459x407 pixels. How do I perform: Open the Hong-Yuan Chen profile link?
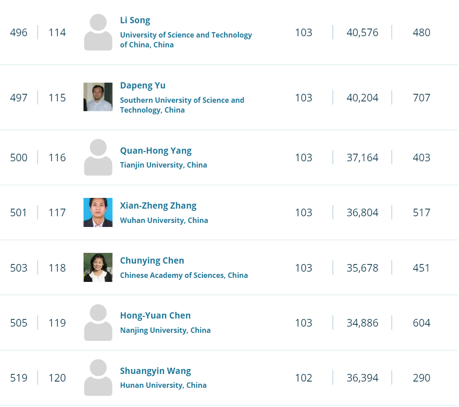(155, 316)
